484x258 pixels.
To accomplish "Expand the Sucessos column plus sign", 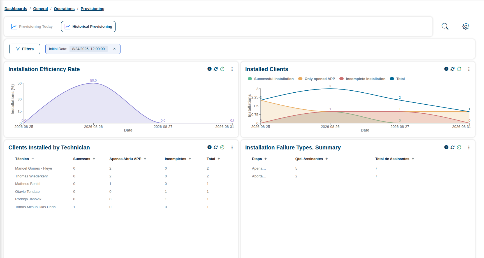I will (94, 159).
